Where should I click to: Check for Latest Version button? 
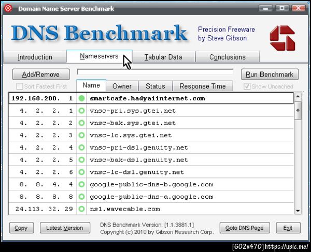coord(65,228)
